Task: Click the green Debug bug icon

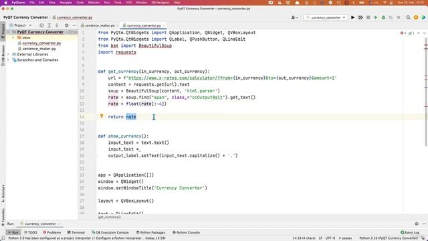Action: pos(383,17)
